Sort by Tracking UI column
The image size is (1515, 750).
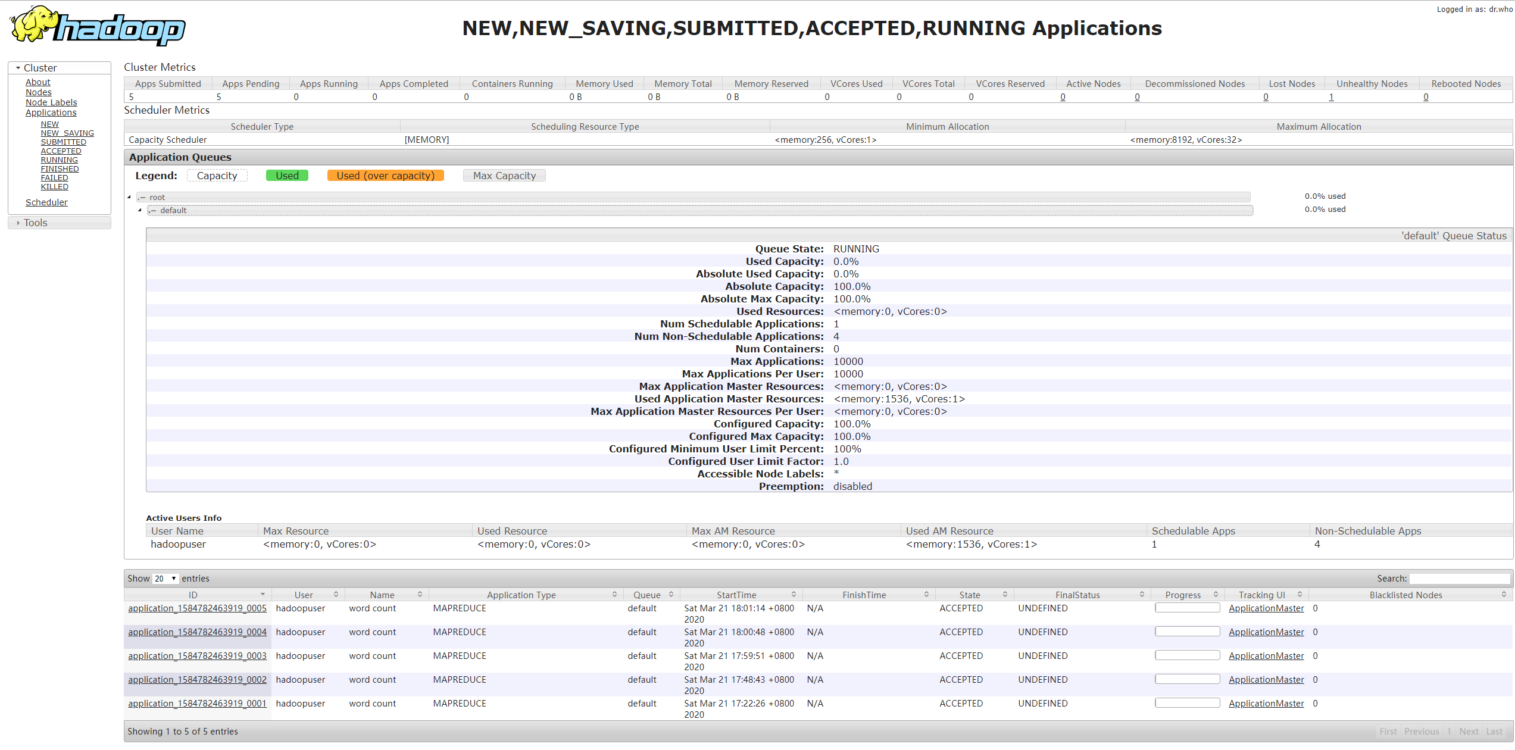tap(1266, 595)
